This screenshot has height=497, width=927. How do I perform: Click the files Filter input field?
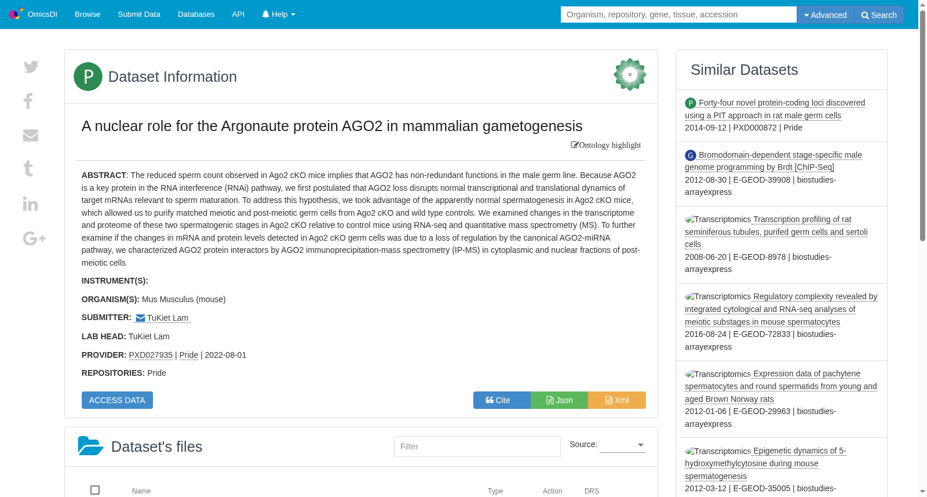click(x=477, y=447)
